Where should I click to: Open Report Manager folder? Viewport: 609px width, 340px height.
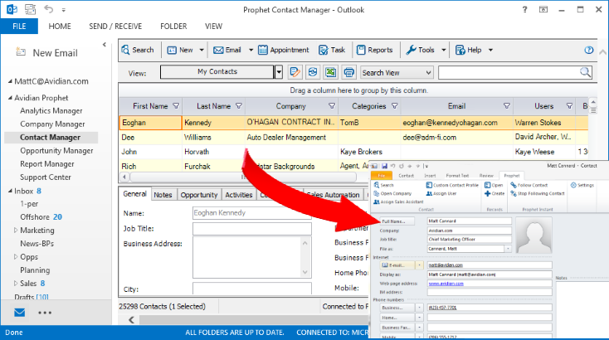click(47, 164)
